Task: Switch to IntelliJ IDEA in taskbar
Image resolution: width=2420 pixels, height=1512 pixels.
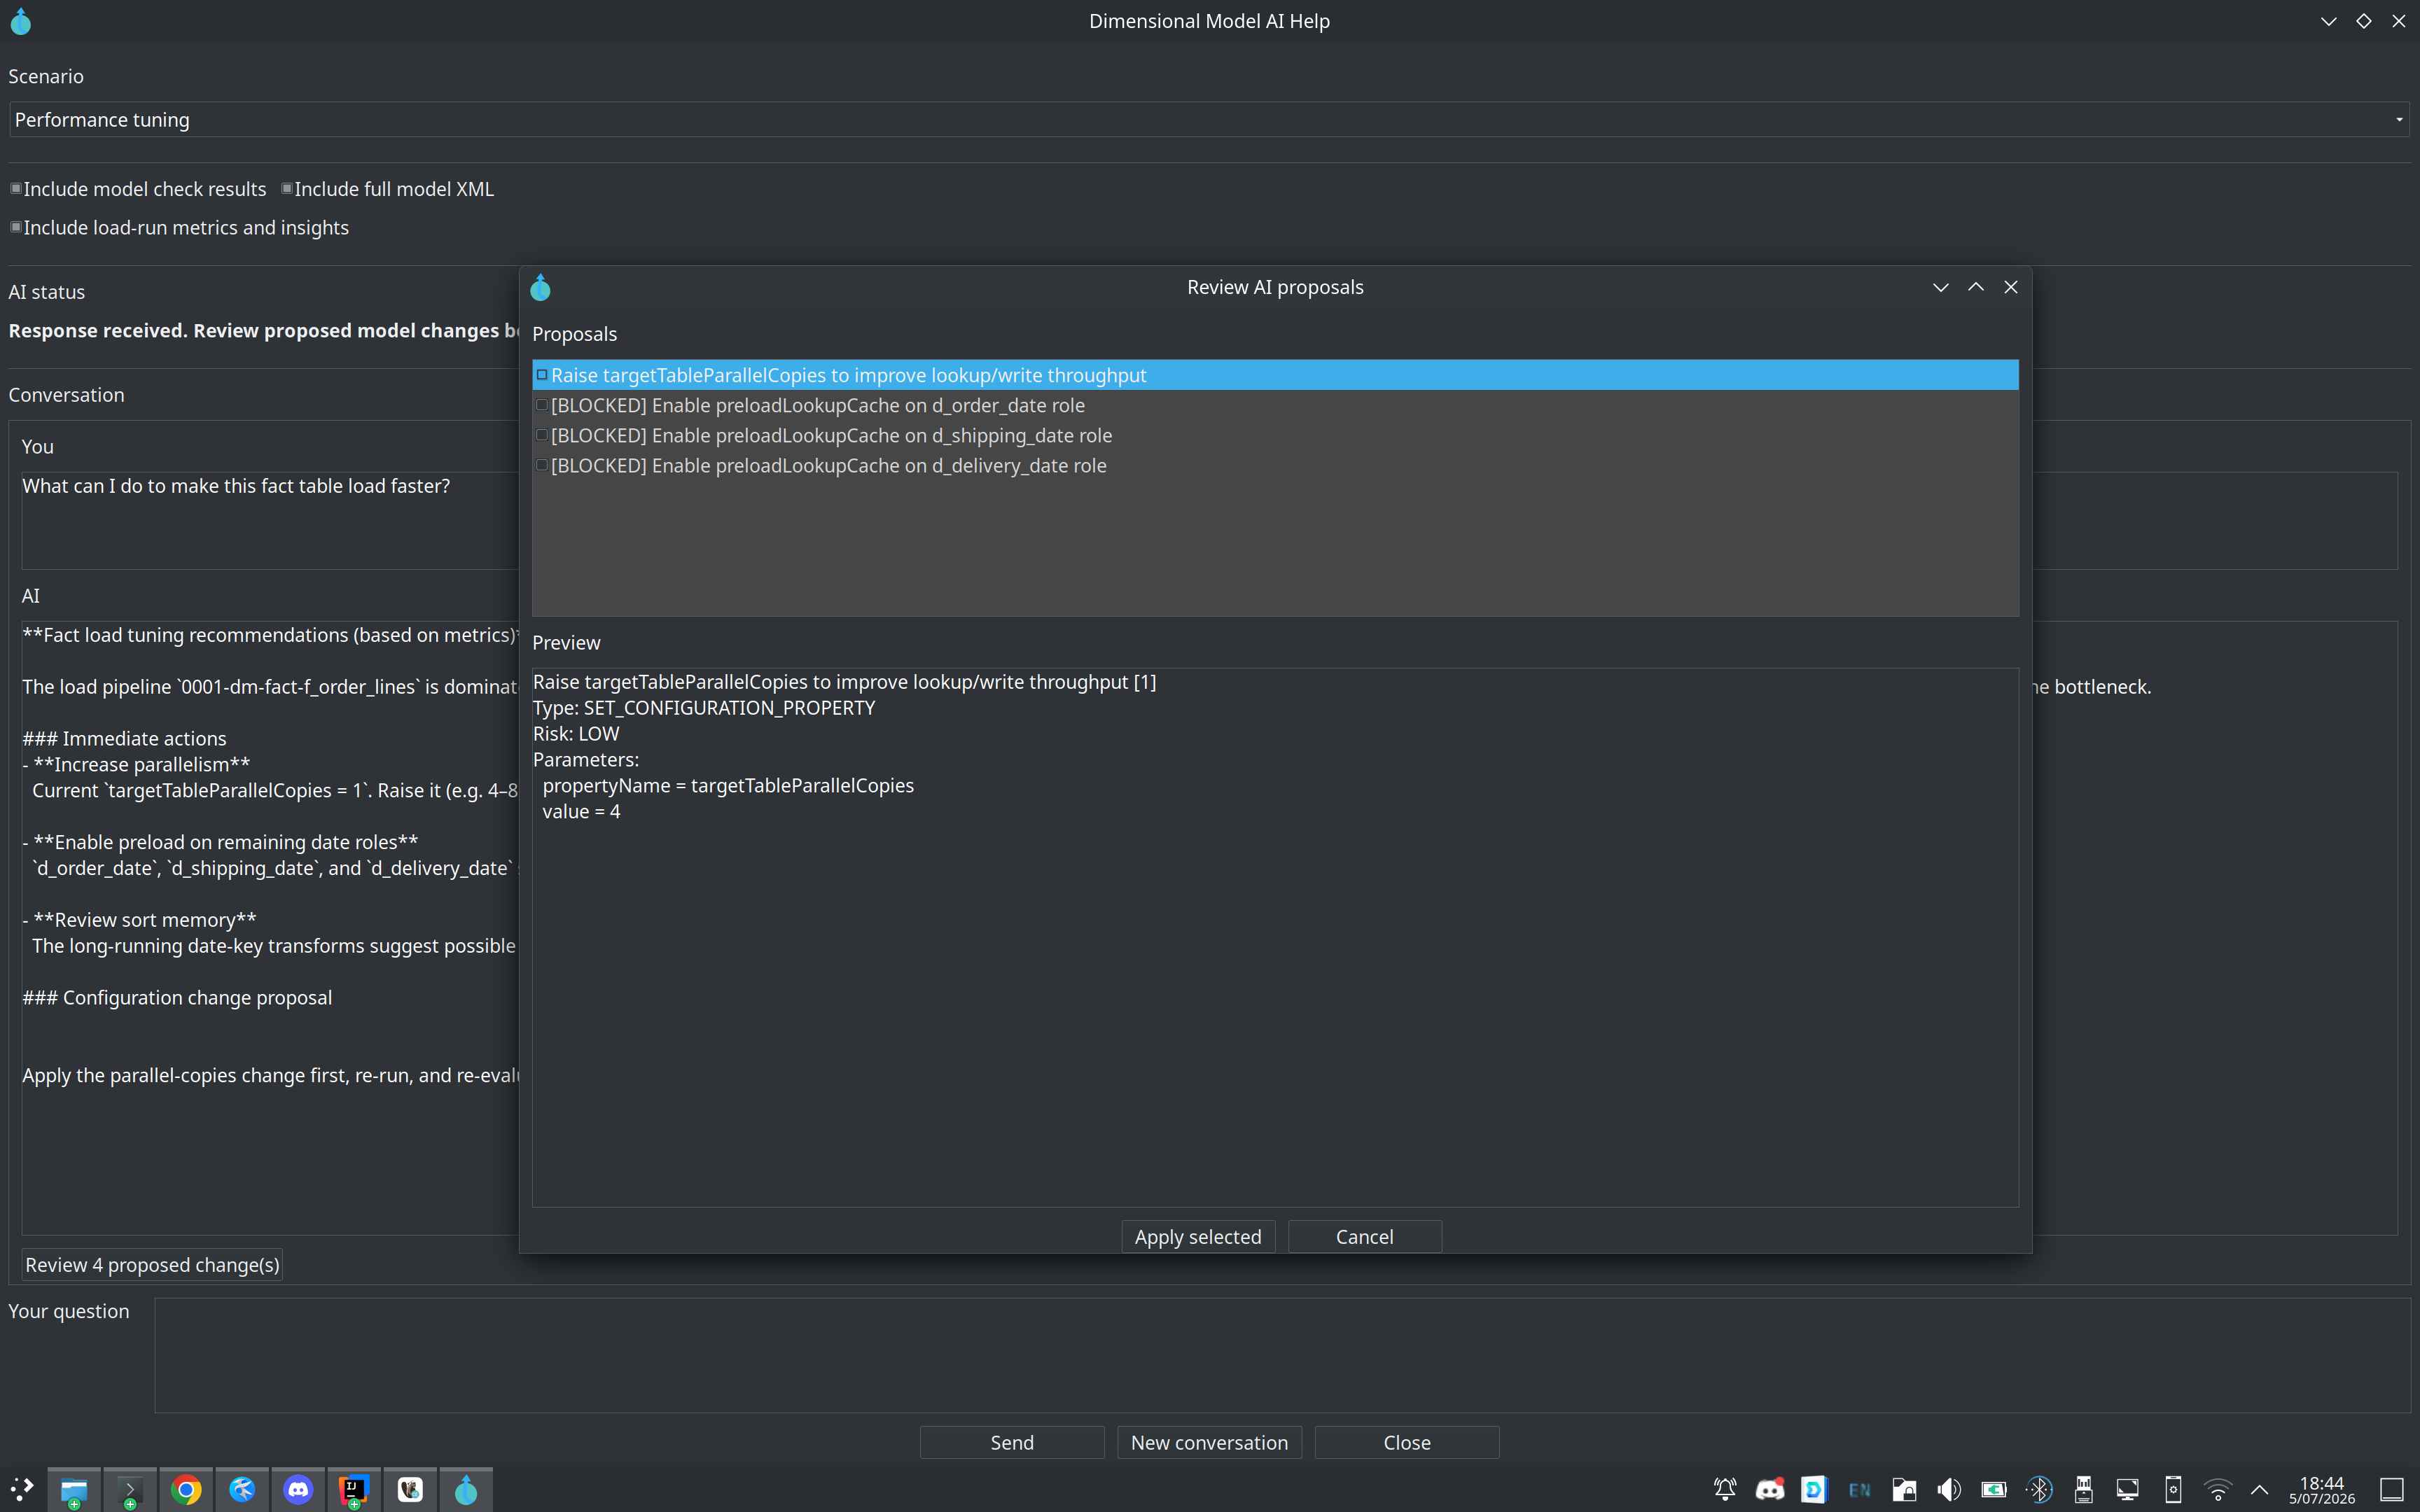Action: (354, 1490)
